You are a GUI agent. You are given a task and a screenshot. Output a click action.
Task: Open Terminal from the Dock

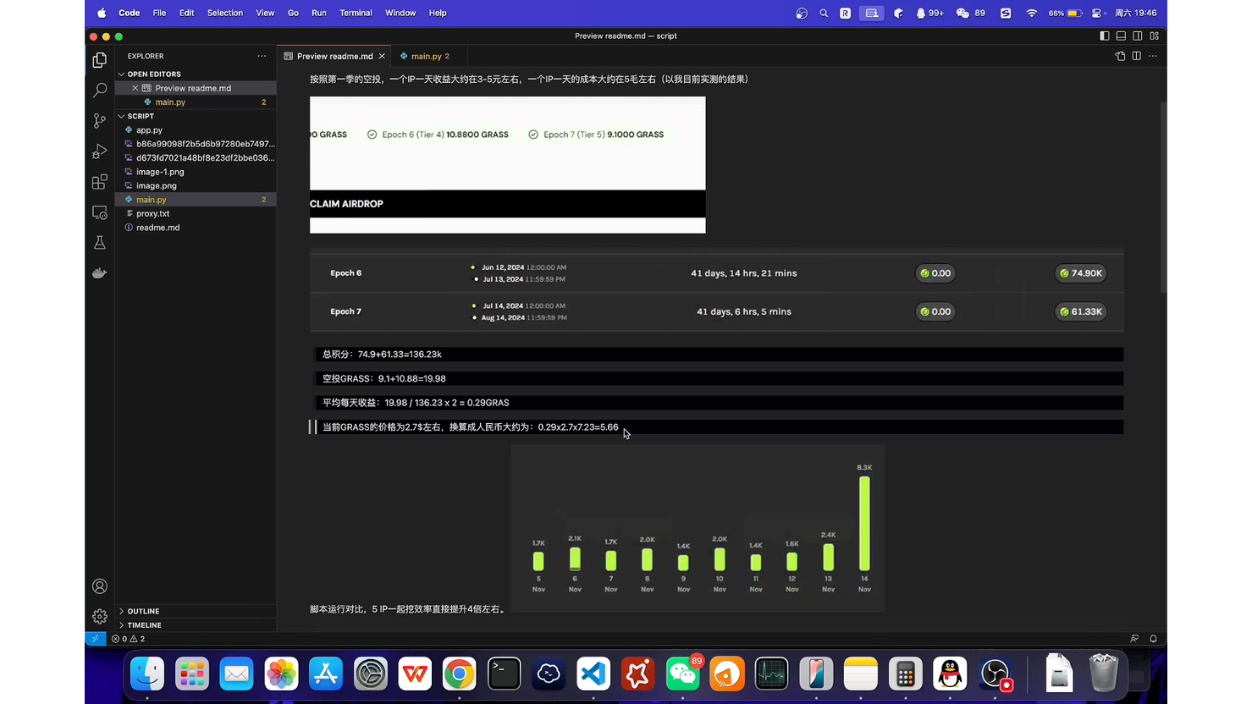[x=504, y=674]
